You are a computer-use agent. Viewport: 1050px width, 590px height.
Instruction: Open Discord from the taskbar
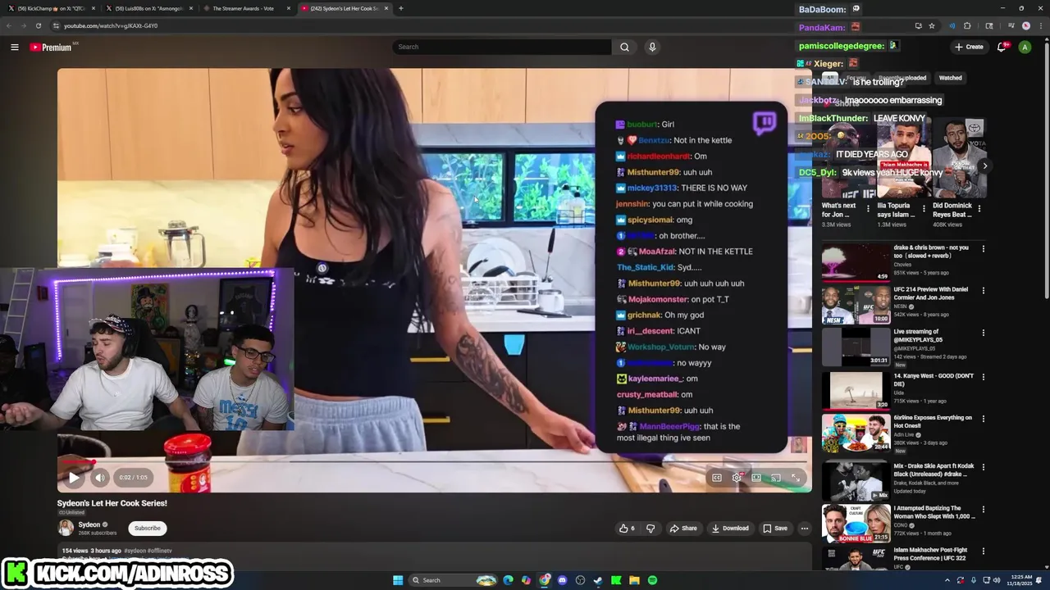562,580
